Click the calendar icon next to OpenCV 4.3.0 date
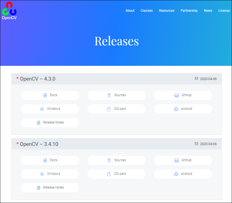Screen dimensions: 232x203 (x=196, y=78)
